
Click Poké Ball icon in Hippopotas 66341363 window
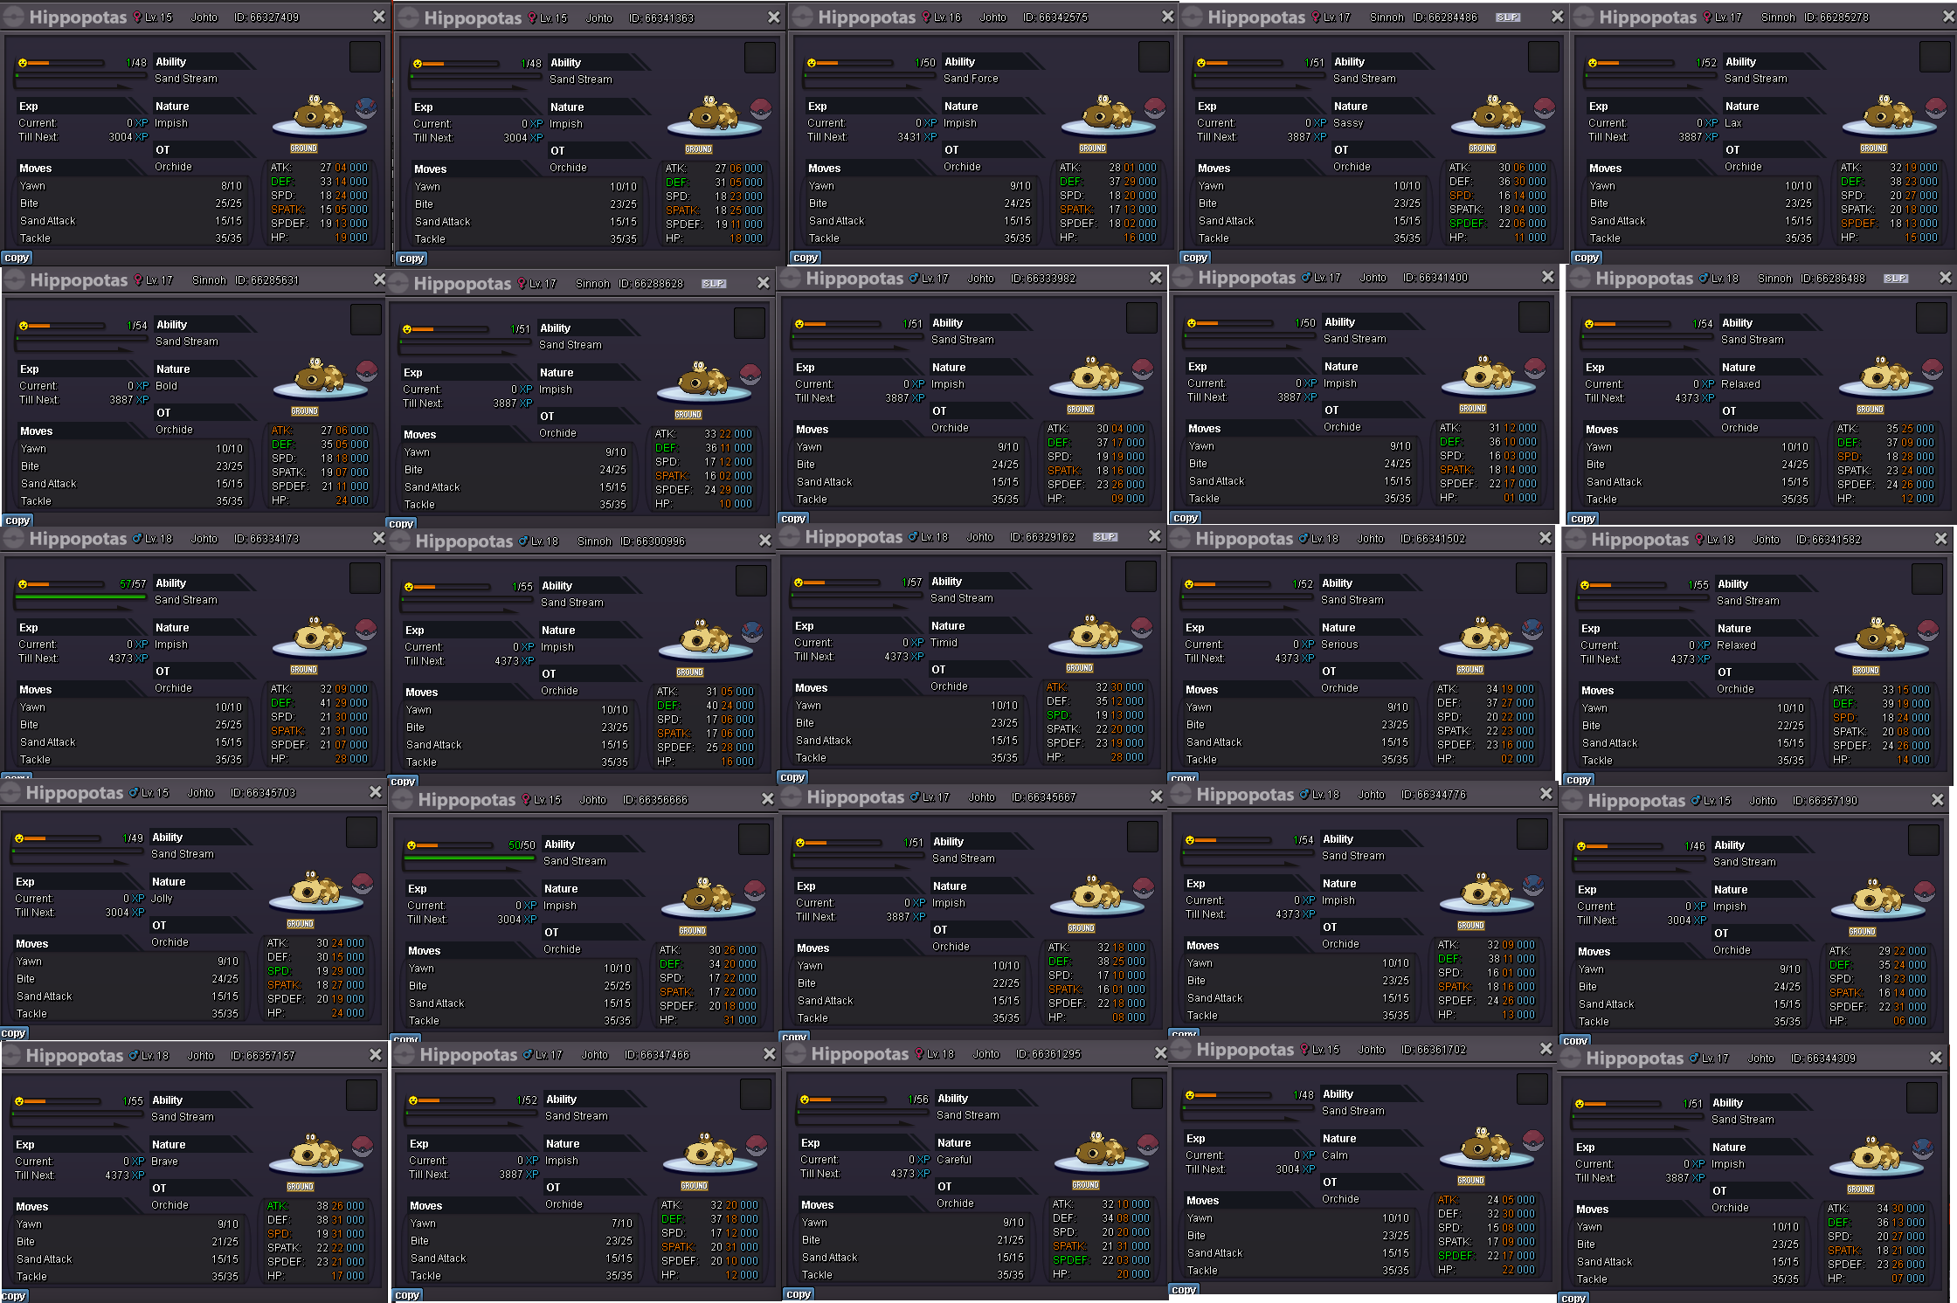[761, 109]
